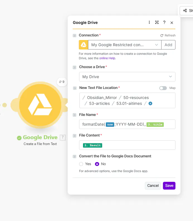Image resolution: width=193 pixels, height=221 pixels.
Task: Expand the Connection field options arrow
Action: pyautogui.click(x=75, y=36)
